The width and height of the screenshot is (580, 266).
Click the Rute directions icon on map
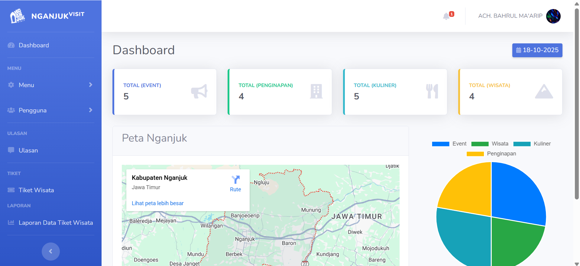click(235, 180)
